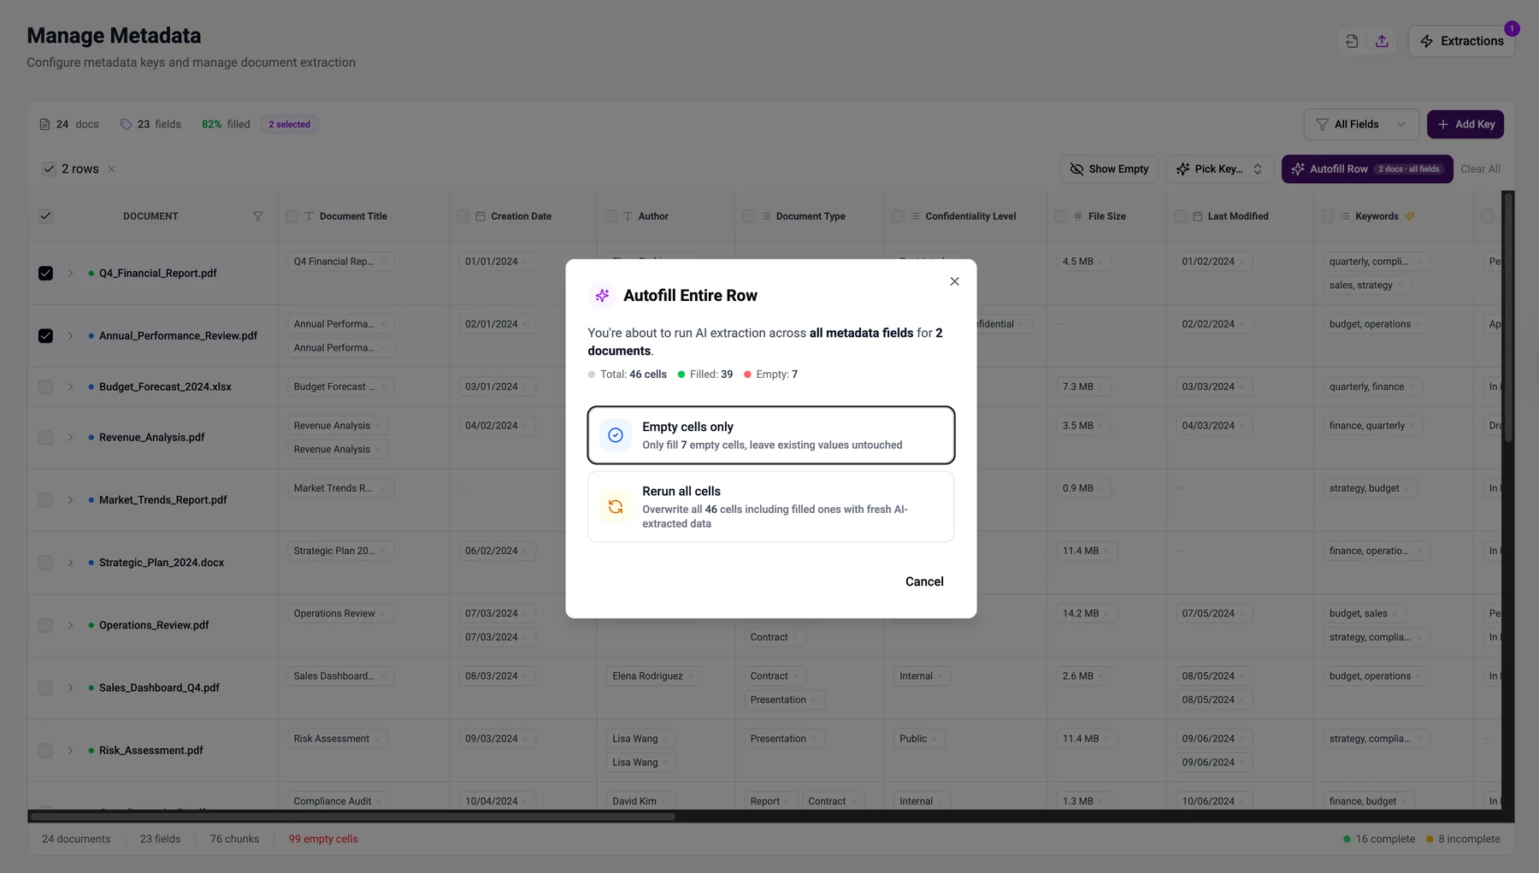Toggle the select-all header checkbox

pyautogui.click(x=45, y=216)
